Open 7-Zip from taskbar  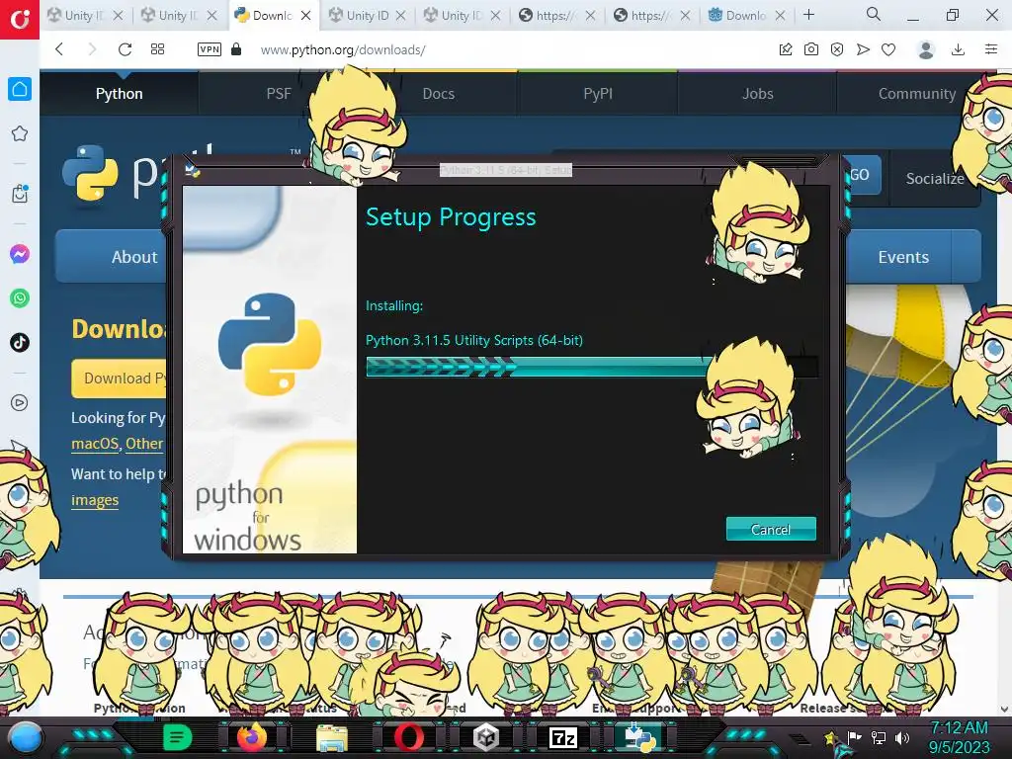(x=562, y=737)
